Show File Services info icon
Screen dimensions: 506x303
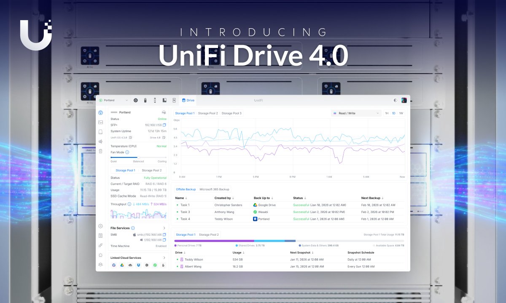tap(133, 228)
